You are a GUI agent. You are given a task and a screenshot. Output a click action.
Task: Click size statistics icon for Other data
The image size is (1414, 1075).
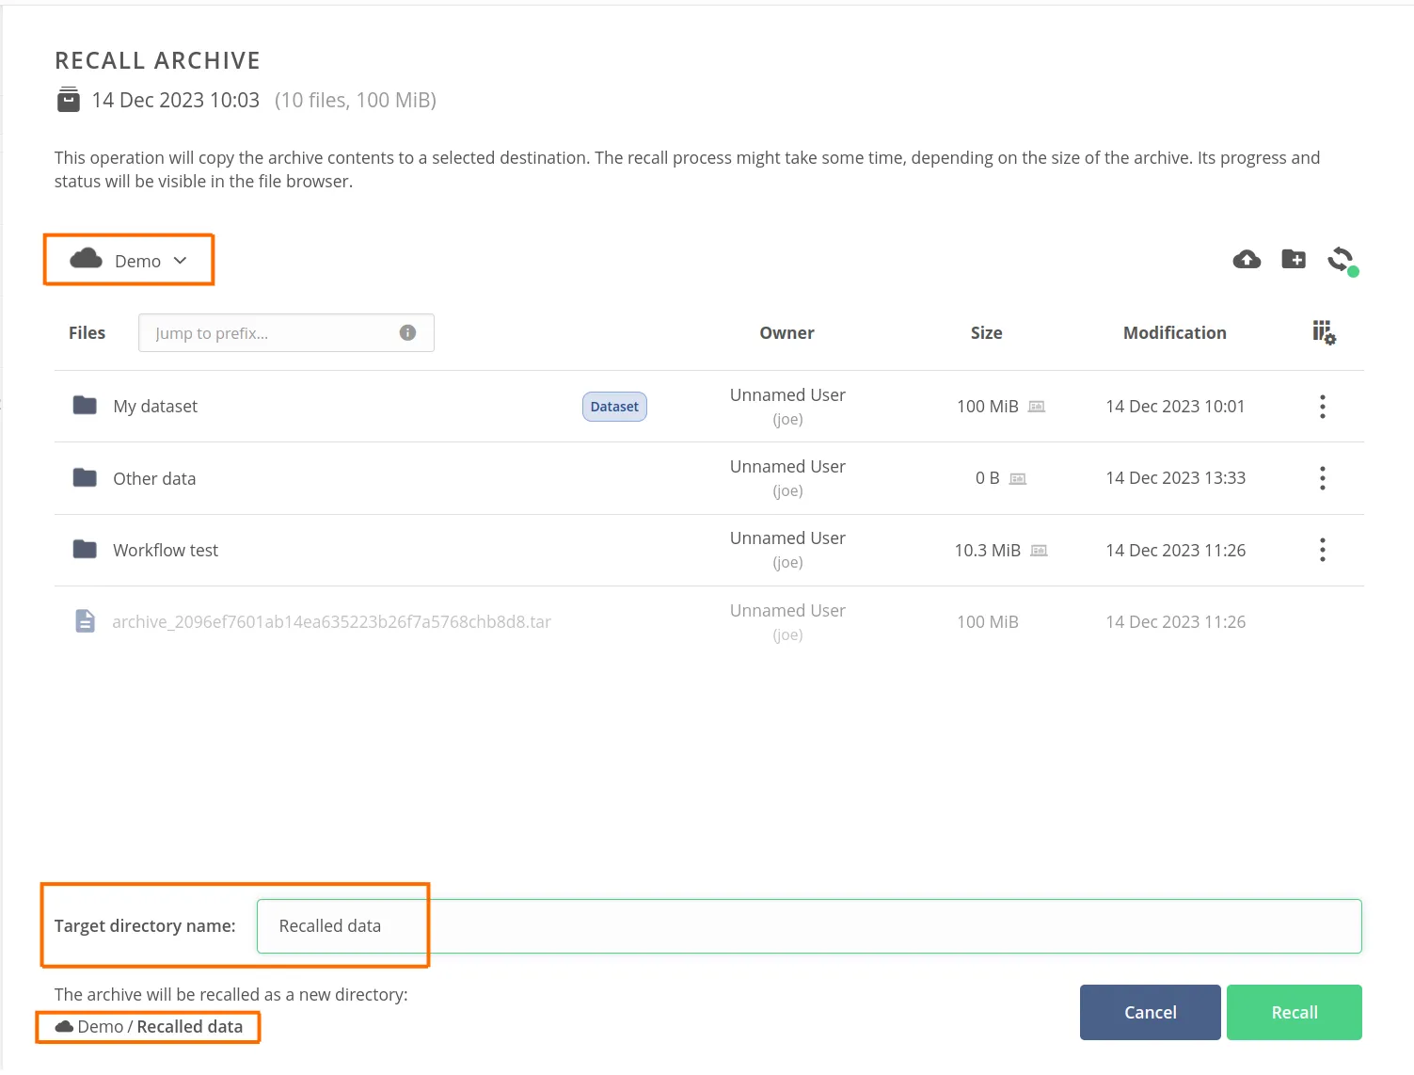1018,479
